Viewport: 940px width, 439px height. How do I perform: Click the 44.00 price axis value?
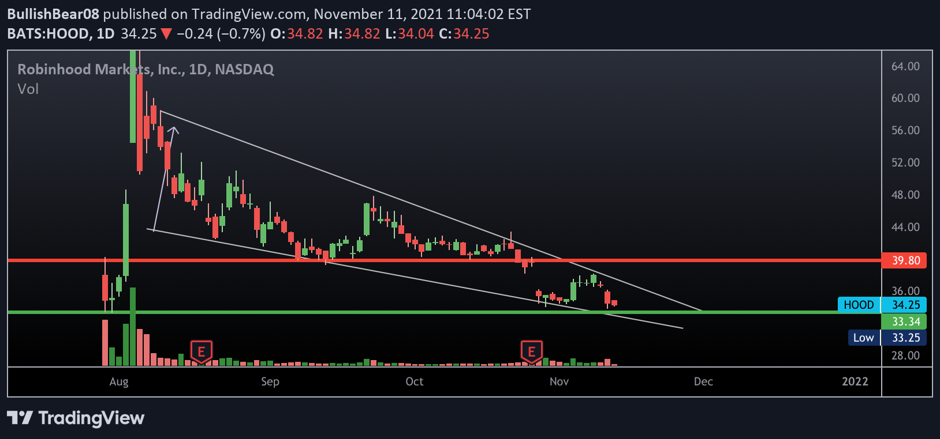905,227
